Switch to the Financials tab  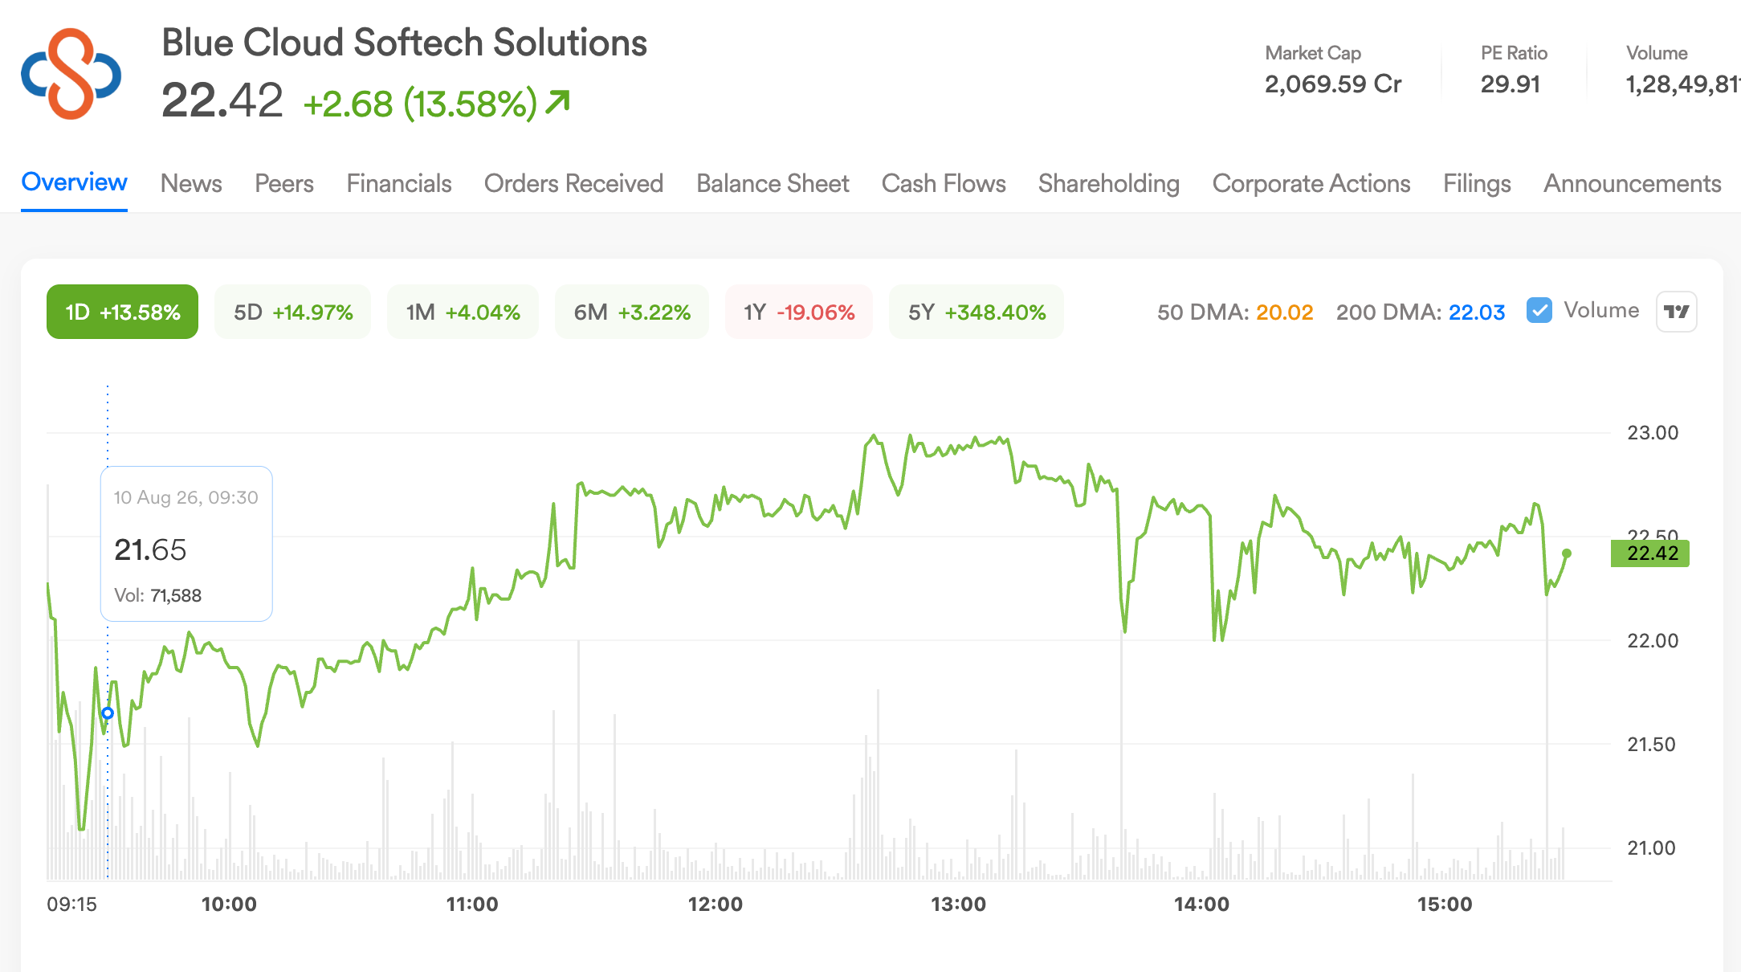399,183
